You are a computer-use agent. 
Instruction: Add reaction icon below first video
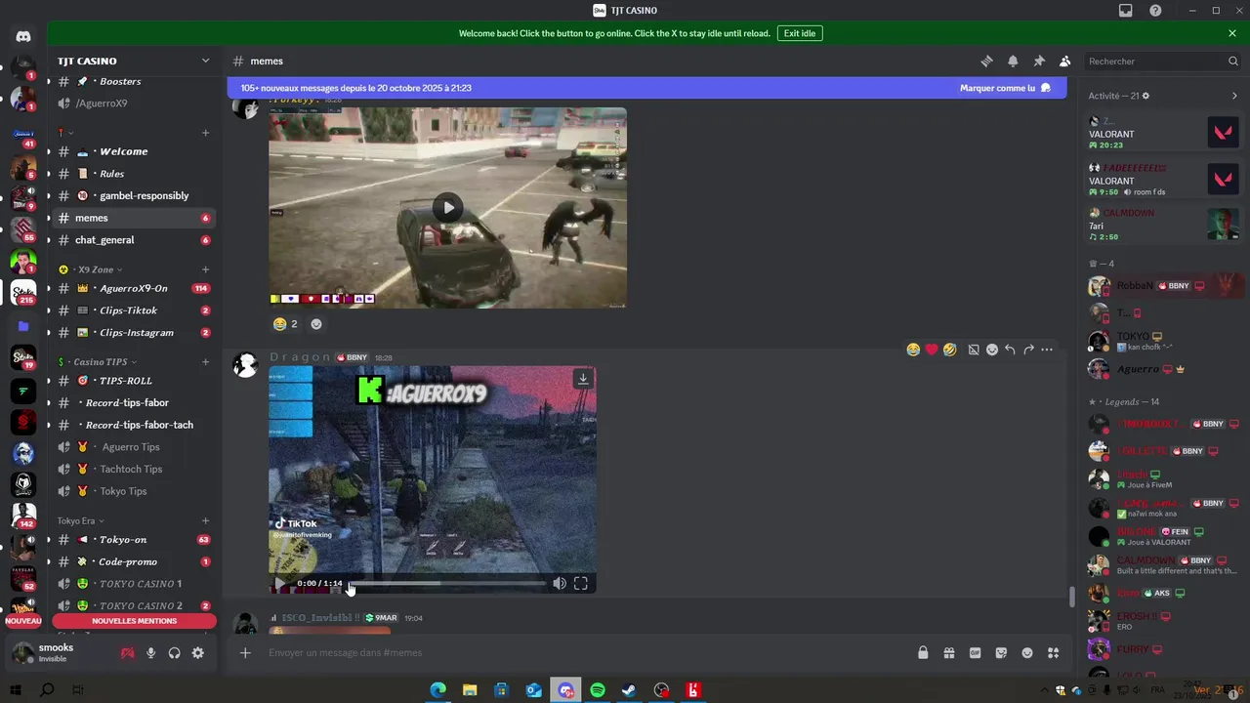click(x=316, y=323)
